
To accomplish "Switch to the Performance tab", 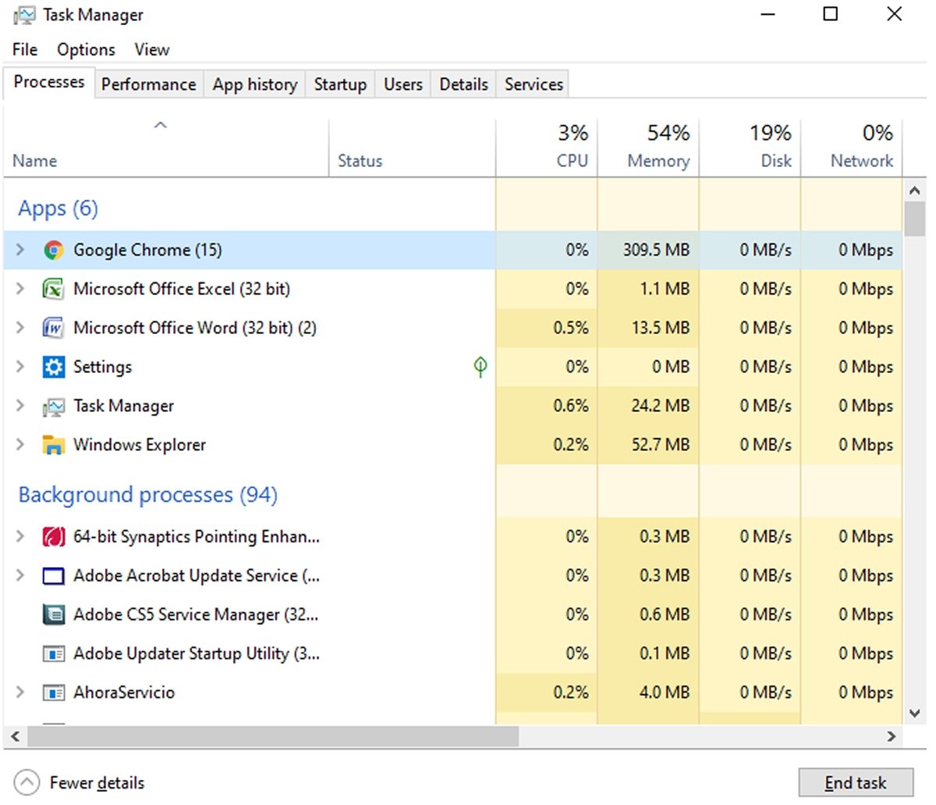I will point(149,84).
